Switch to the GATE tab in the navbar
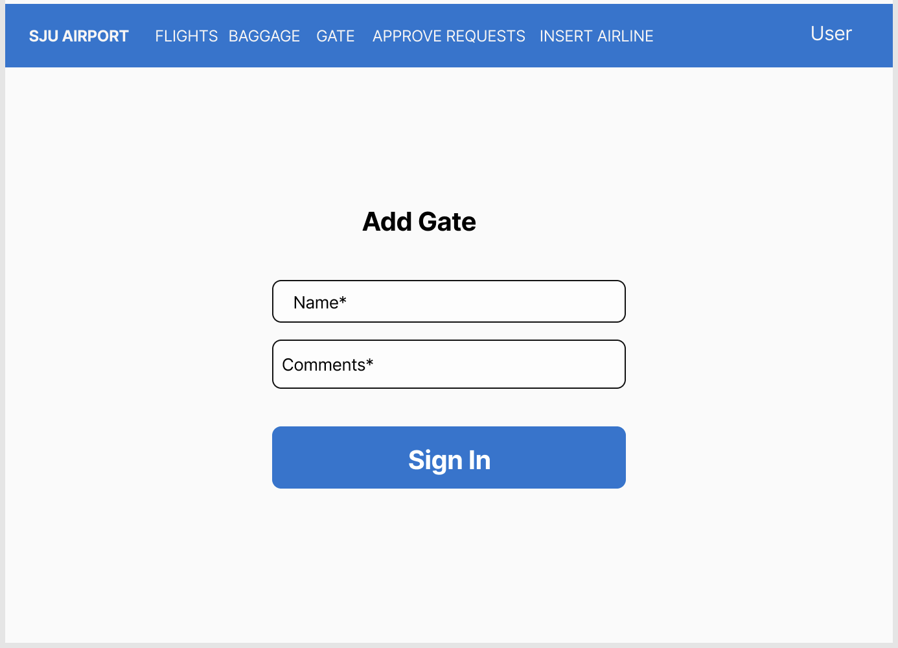 [336, 36]
